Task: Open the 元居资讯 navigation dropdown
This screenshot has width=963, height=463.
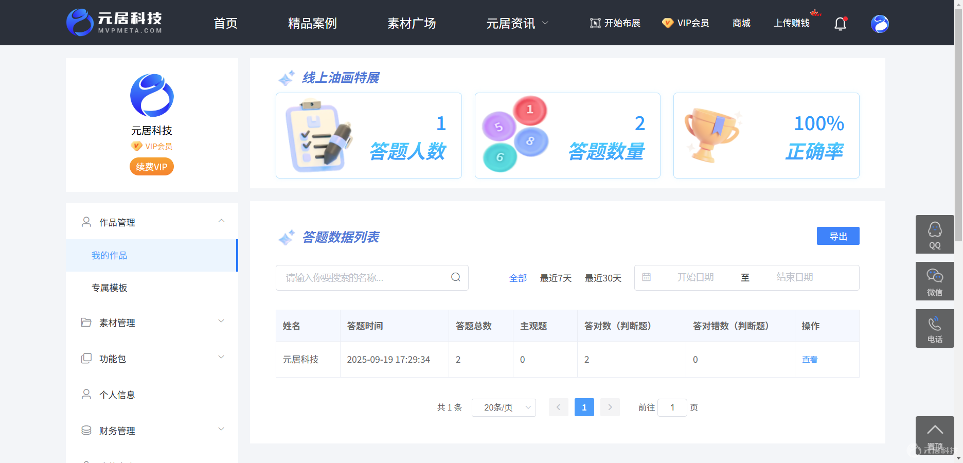Action: [x=518, y=23]
